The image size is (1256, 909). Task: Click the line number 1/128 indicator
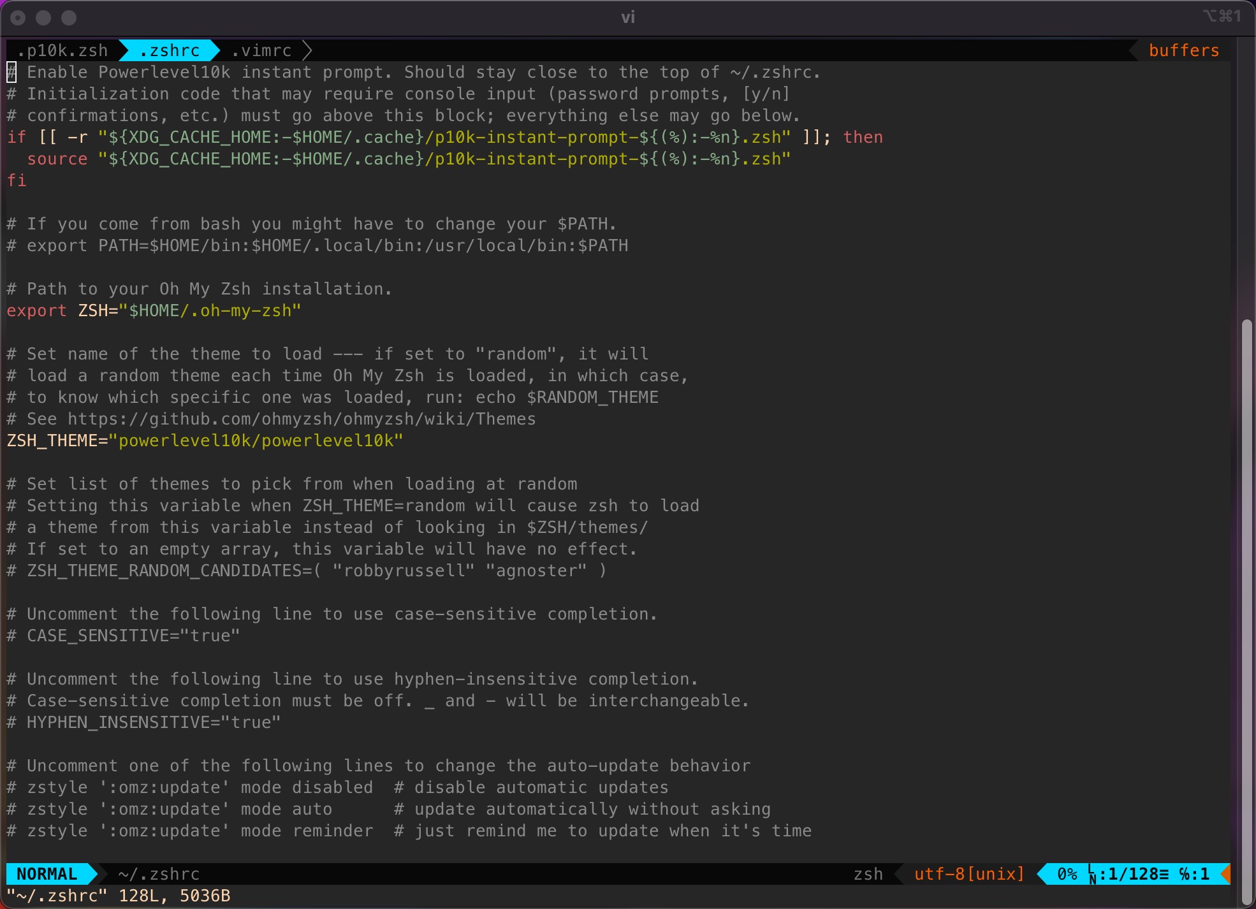click(x=1133, y=874)
